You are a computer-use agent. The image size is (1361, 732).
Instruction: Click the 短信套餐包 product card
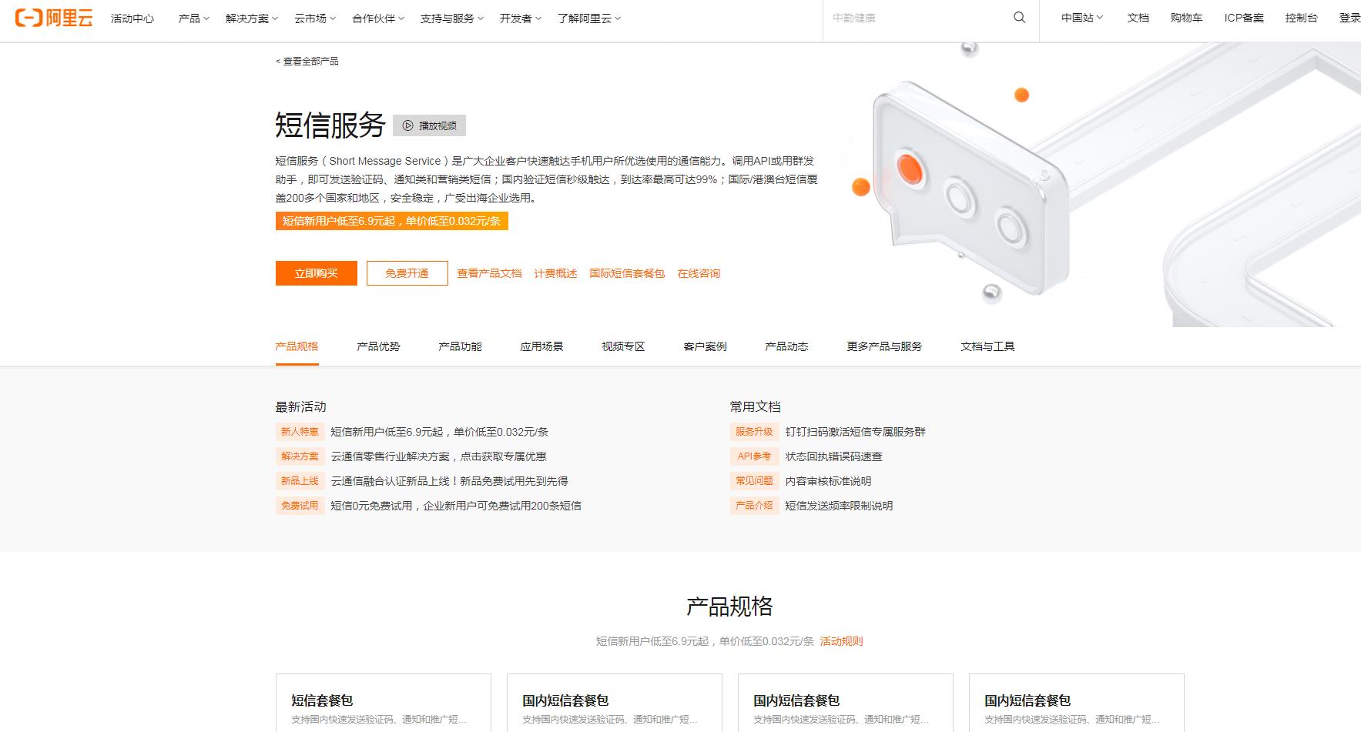tap(384, 703)
